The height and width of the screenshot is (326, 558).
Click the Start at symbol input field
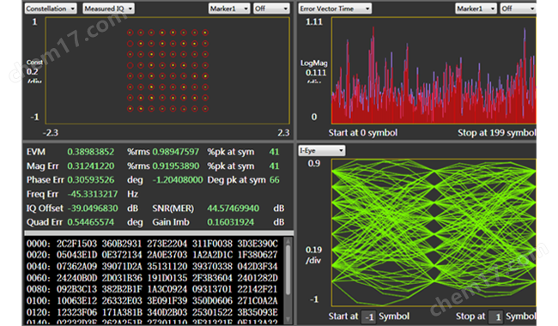pos(368,317)
